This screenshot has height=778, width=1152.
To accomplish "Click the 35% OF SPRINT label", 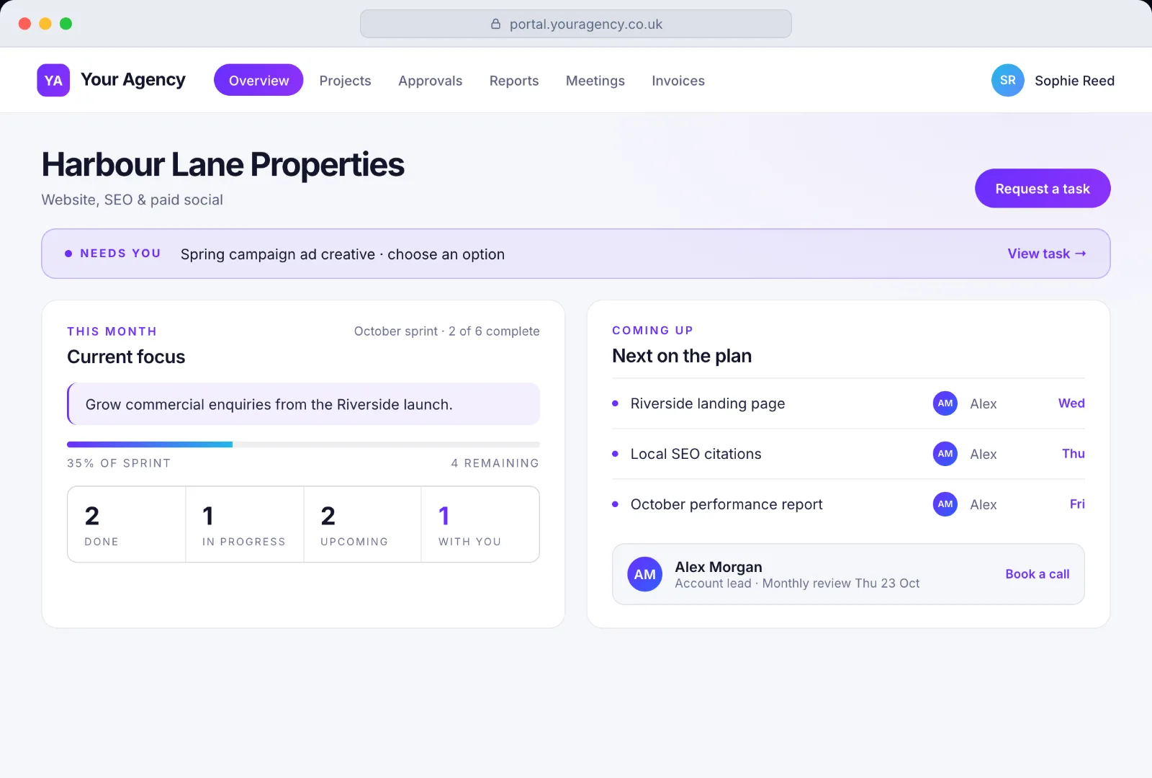I will [x=119, y=463].
